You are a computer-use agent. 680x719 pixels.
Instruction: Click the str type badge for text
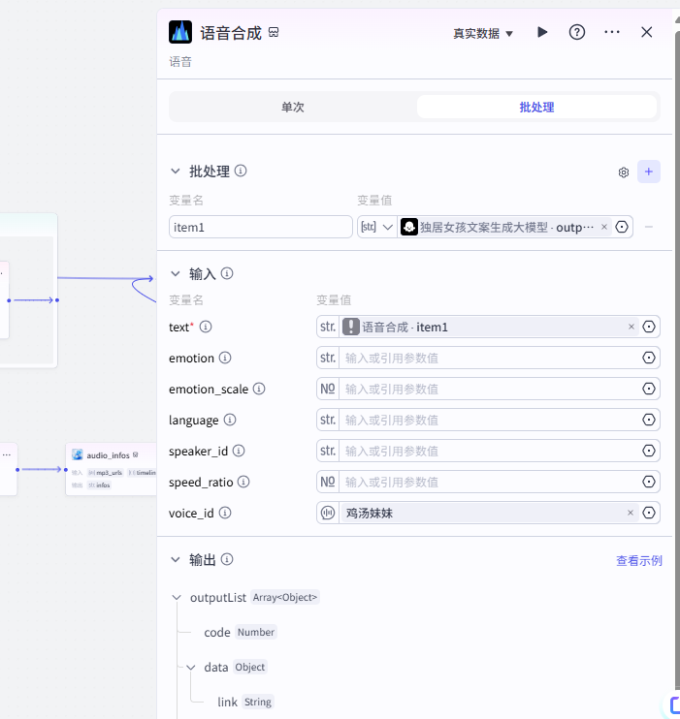click(328, 327)
